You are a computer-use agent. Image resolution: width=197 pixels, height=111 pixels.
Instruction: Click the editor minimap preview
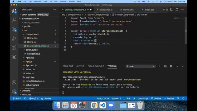pyautogui.click(x=177, y=18)
